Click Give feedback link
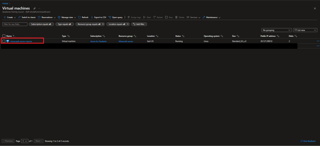Screen dimensions: 320x146 [308, 141]
